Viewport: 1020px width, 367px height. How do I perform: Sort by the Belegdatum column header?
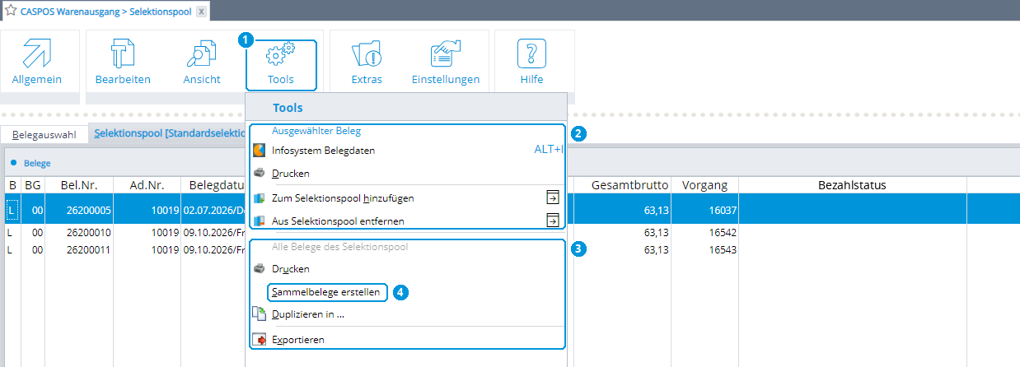click(x=213, y=185)
